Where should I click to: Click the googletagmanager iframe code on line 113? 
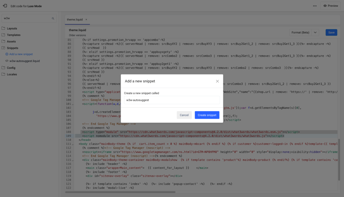(x=210, y=152)
